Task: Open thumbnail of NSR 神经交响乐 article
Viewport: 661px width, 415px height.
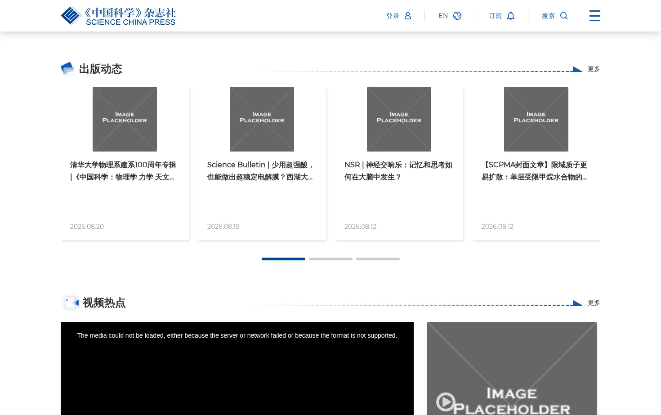Action: (399, 119)
